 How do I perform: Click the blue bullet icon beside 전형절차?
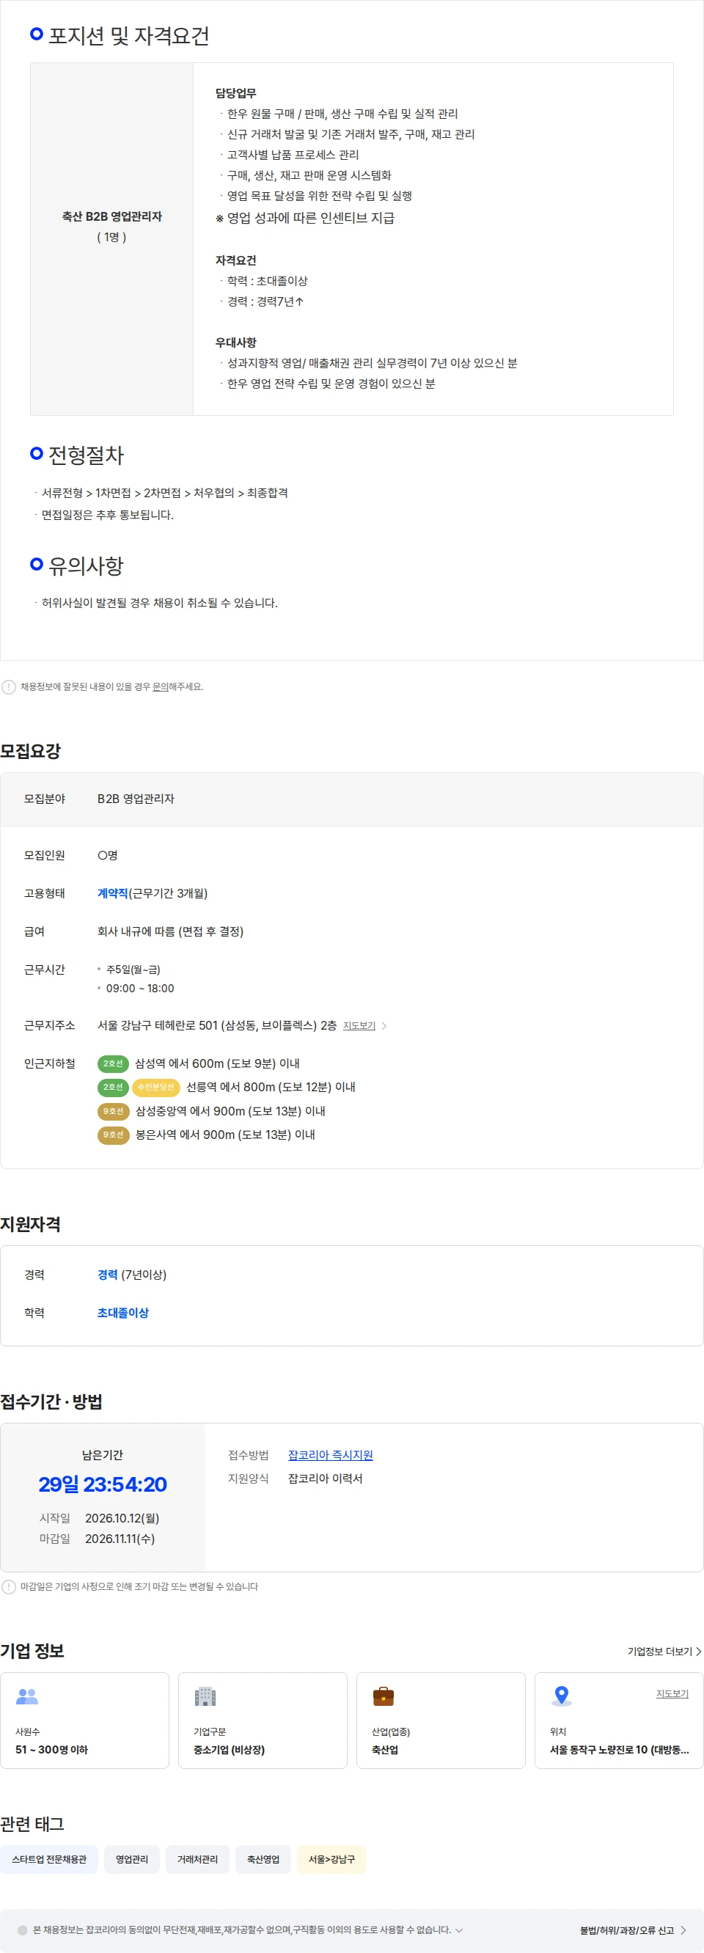tap(37, 453)
